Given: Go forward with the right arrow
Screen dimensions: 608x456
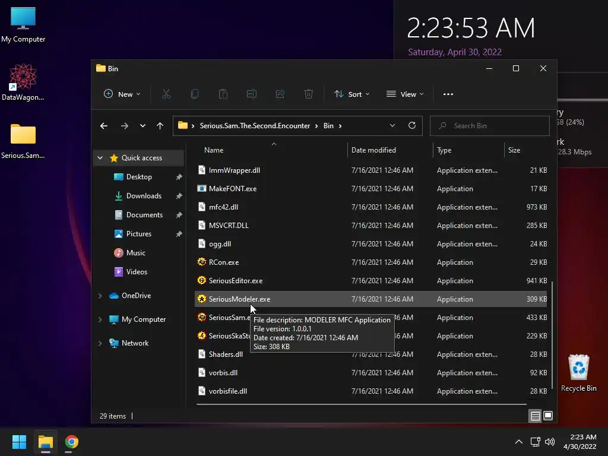Looking at the screenshot, I should pos(125,126).
